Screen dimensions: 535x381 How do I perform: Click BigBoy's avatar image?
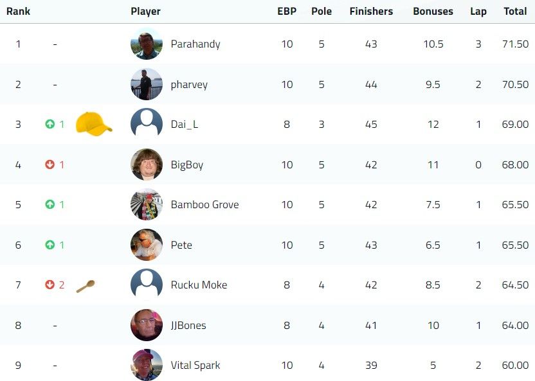pos(147,164)
